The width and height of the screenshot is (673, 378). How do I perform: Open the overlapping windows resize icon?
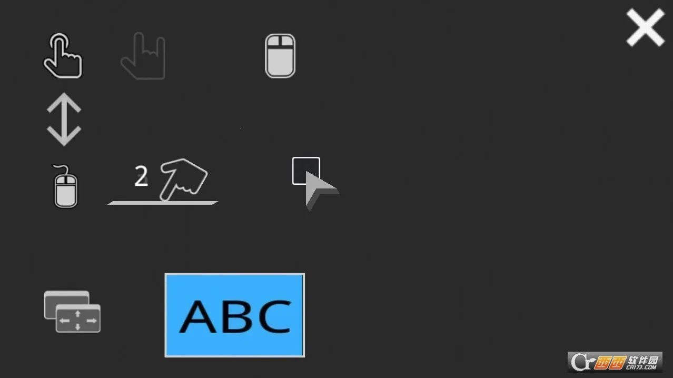coord(72,312)
